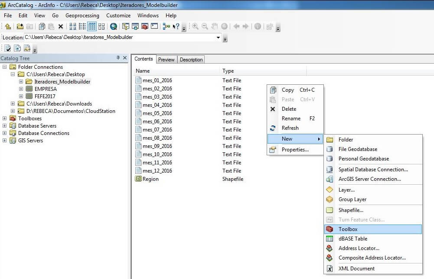This screenshot has height=279, width=434.
Task: Click the Up One Level toolbar icon
Action: point(8,26)
